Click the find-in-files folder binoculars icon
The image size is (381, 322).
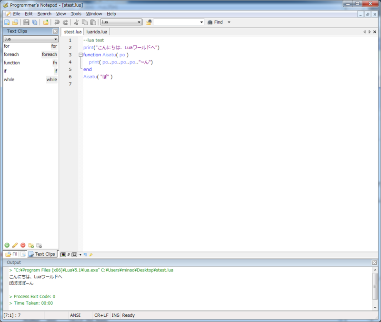pos(149,22)
